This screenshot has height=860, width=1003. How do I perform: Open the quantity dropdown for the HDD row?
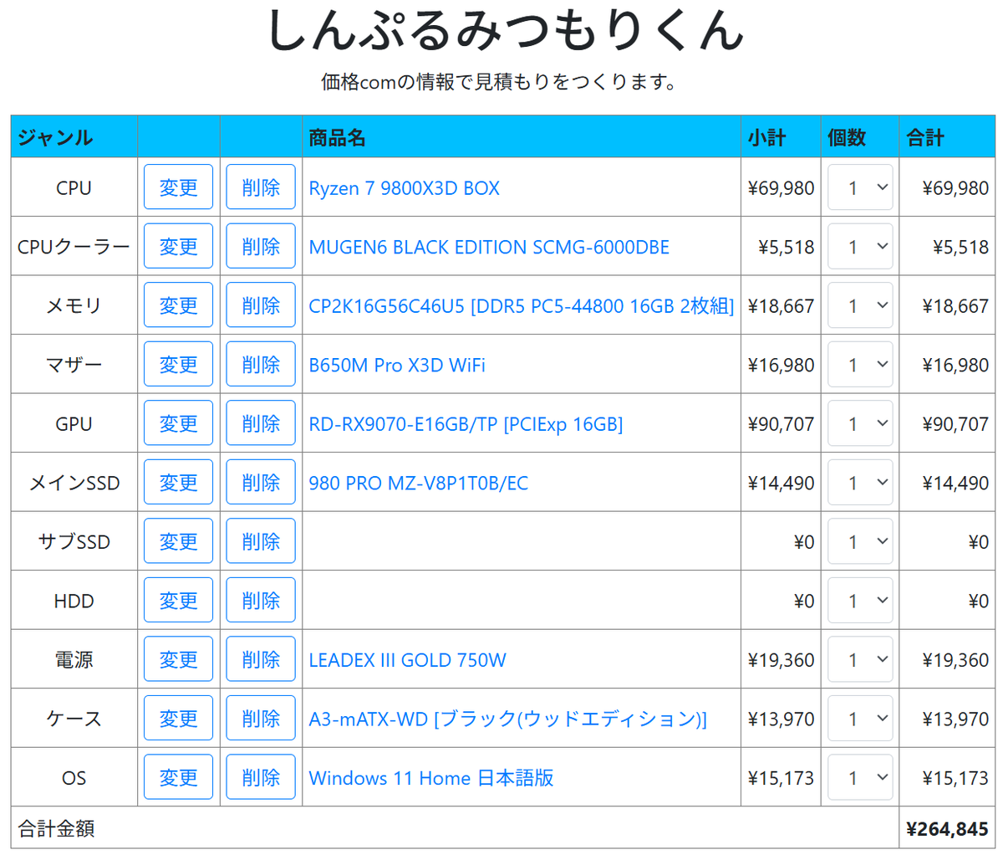[x=860, y=600]
